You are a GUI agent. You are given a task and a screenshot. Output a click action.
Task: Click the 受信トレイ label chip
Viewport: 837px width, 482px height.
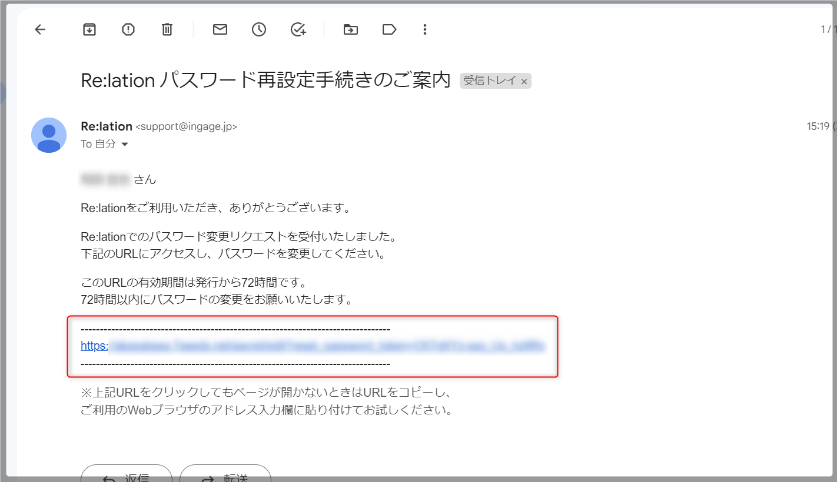point(490,81)
